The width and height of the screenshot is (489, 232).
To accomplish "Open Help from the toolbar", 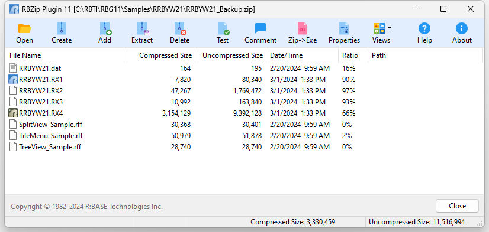I will 424,28.
